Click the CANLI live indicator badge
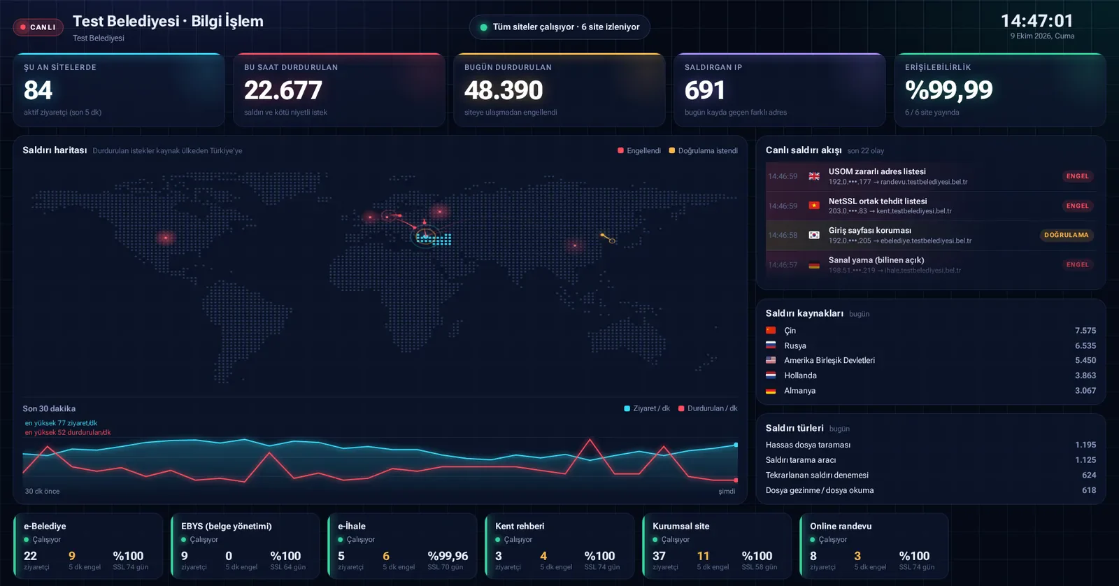Image resolution: width=1119 pixels, height=586 pixels. (38, 27)
